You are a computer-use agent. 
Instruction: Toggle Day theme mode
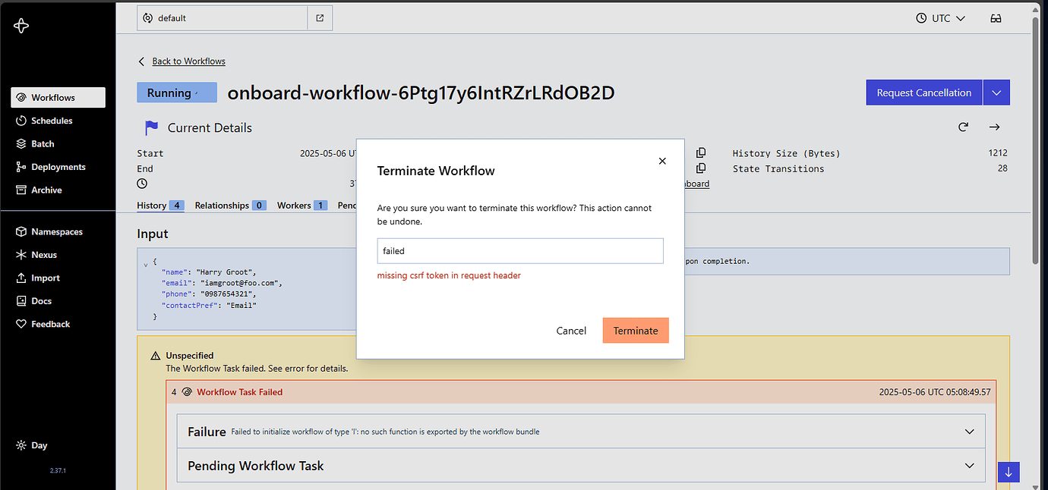[x=36, y=445]
